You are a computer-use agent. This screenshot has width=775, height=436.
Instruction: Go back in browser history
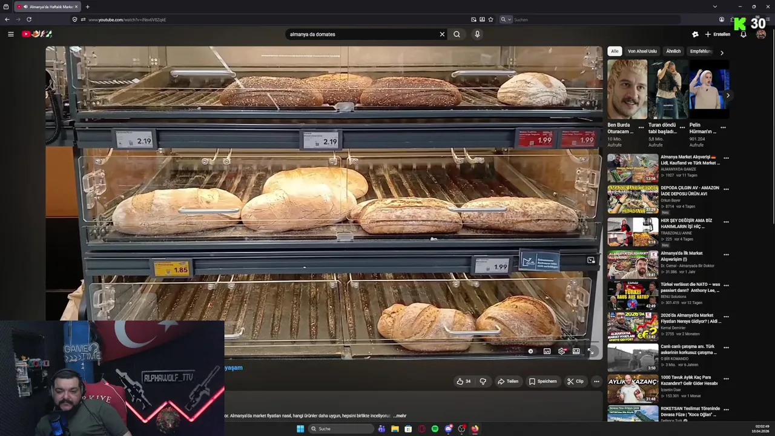(7, 19)
